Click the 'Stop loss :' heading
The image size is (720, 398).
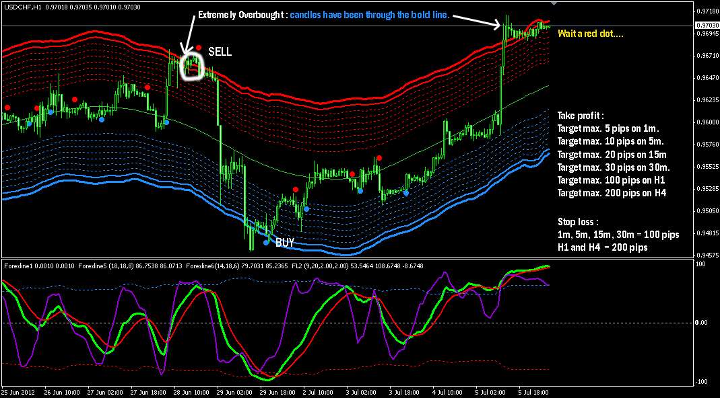click(577, 221)
